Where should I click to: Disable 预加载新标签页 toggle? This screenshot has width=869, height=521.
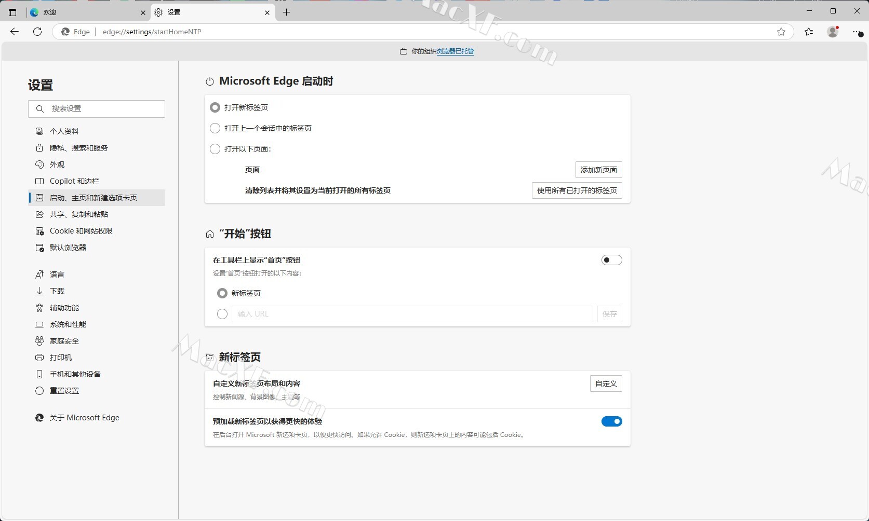click(612, 421)
